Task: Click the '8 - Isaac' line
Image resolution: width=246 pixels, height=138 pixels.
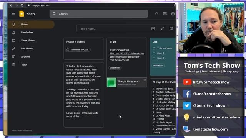Action: (157, 112)
